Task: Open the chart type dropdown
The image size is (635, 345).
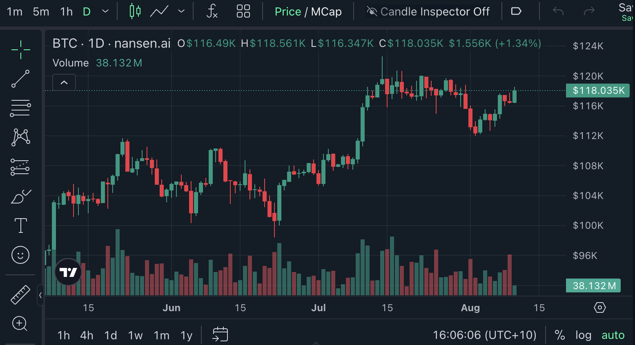Action: pos(181,11)
